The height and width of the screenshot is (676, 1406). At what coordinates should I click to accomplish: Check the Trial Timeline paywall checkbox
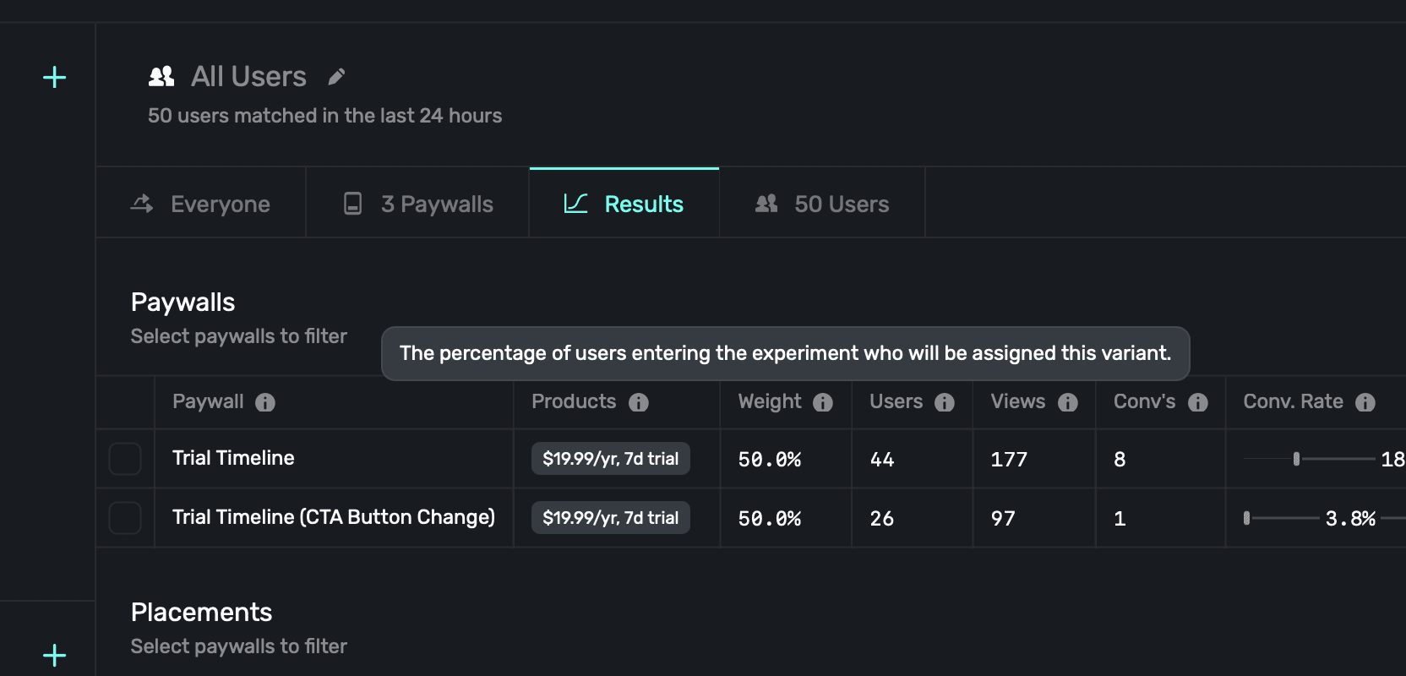pyautogui.click(x=125, y=459)
